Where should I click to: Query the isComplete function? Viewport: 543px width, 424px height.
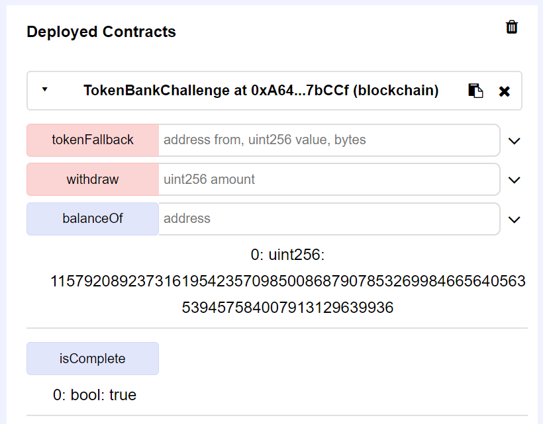point(92,358)
